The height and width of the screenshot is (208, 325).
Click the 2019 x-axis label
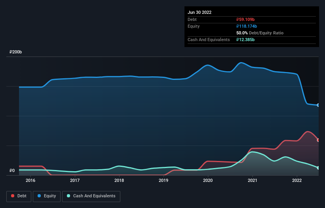(163, 180)
